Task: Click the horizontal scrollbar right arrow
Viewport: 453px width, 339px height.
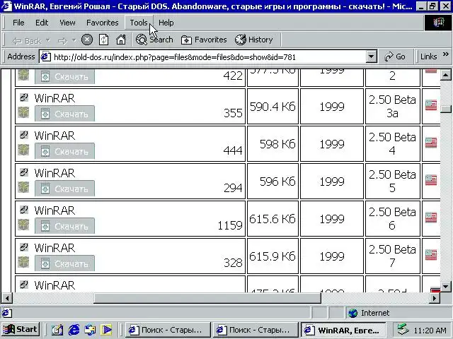Action: [x=435, y=298]
